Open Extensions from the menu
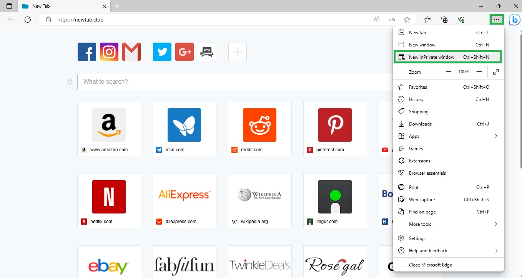This screenshot has width=522, height=278. coord(449,161)
